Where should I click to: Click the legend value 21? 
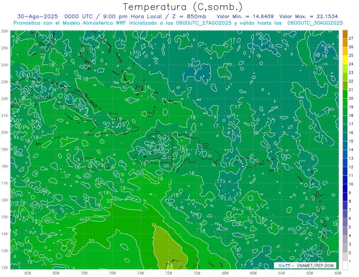click(351, 90)
